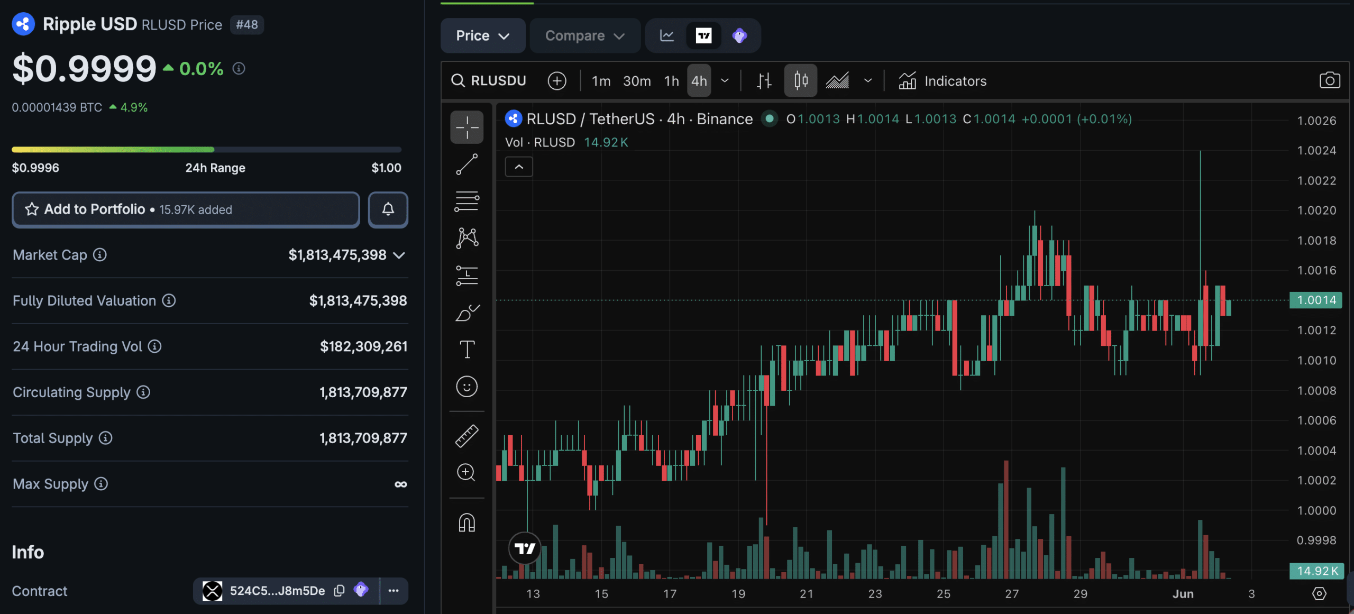Select the Text annotation tool
Screen dimensions: 1354x614
tap(466, 350)
